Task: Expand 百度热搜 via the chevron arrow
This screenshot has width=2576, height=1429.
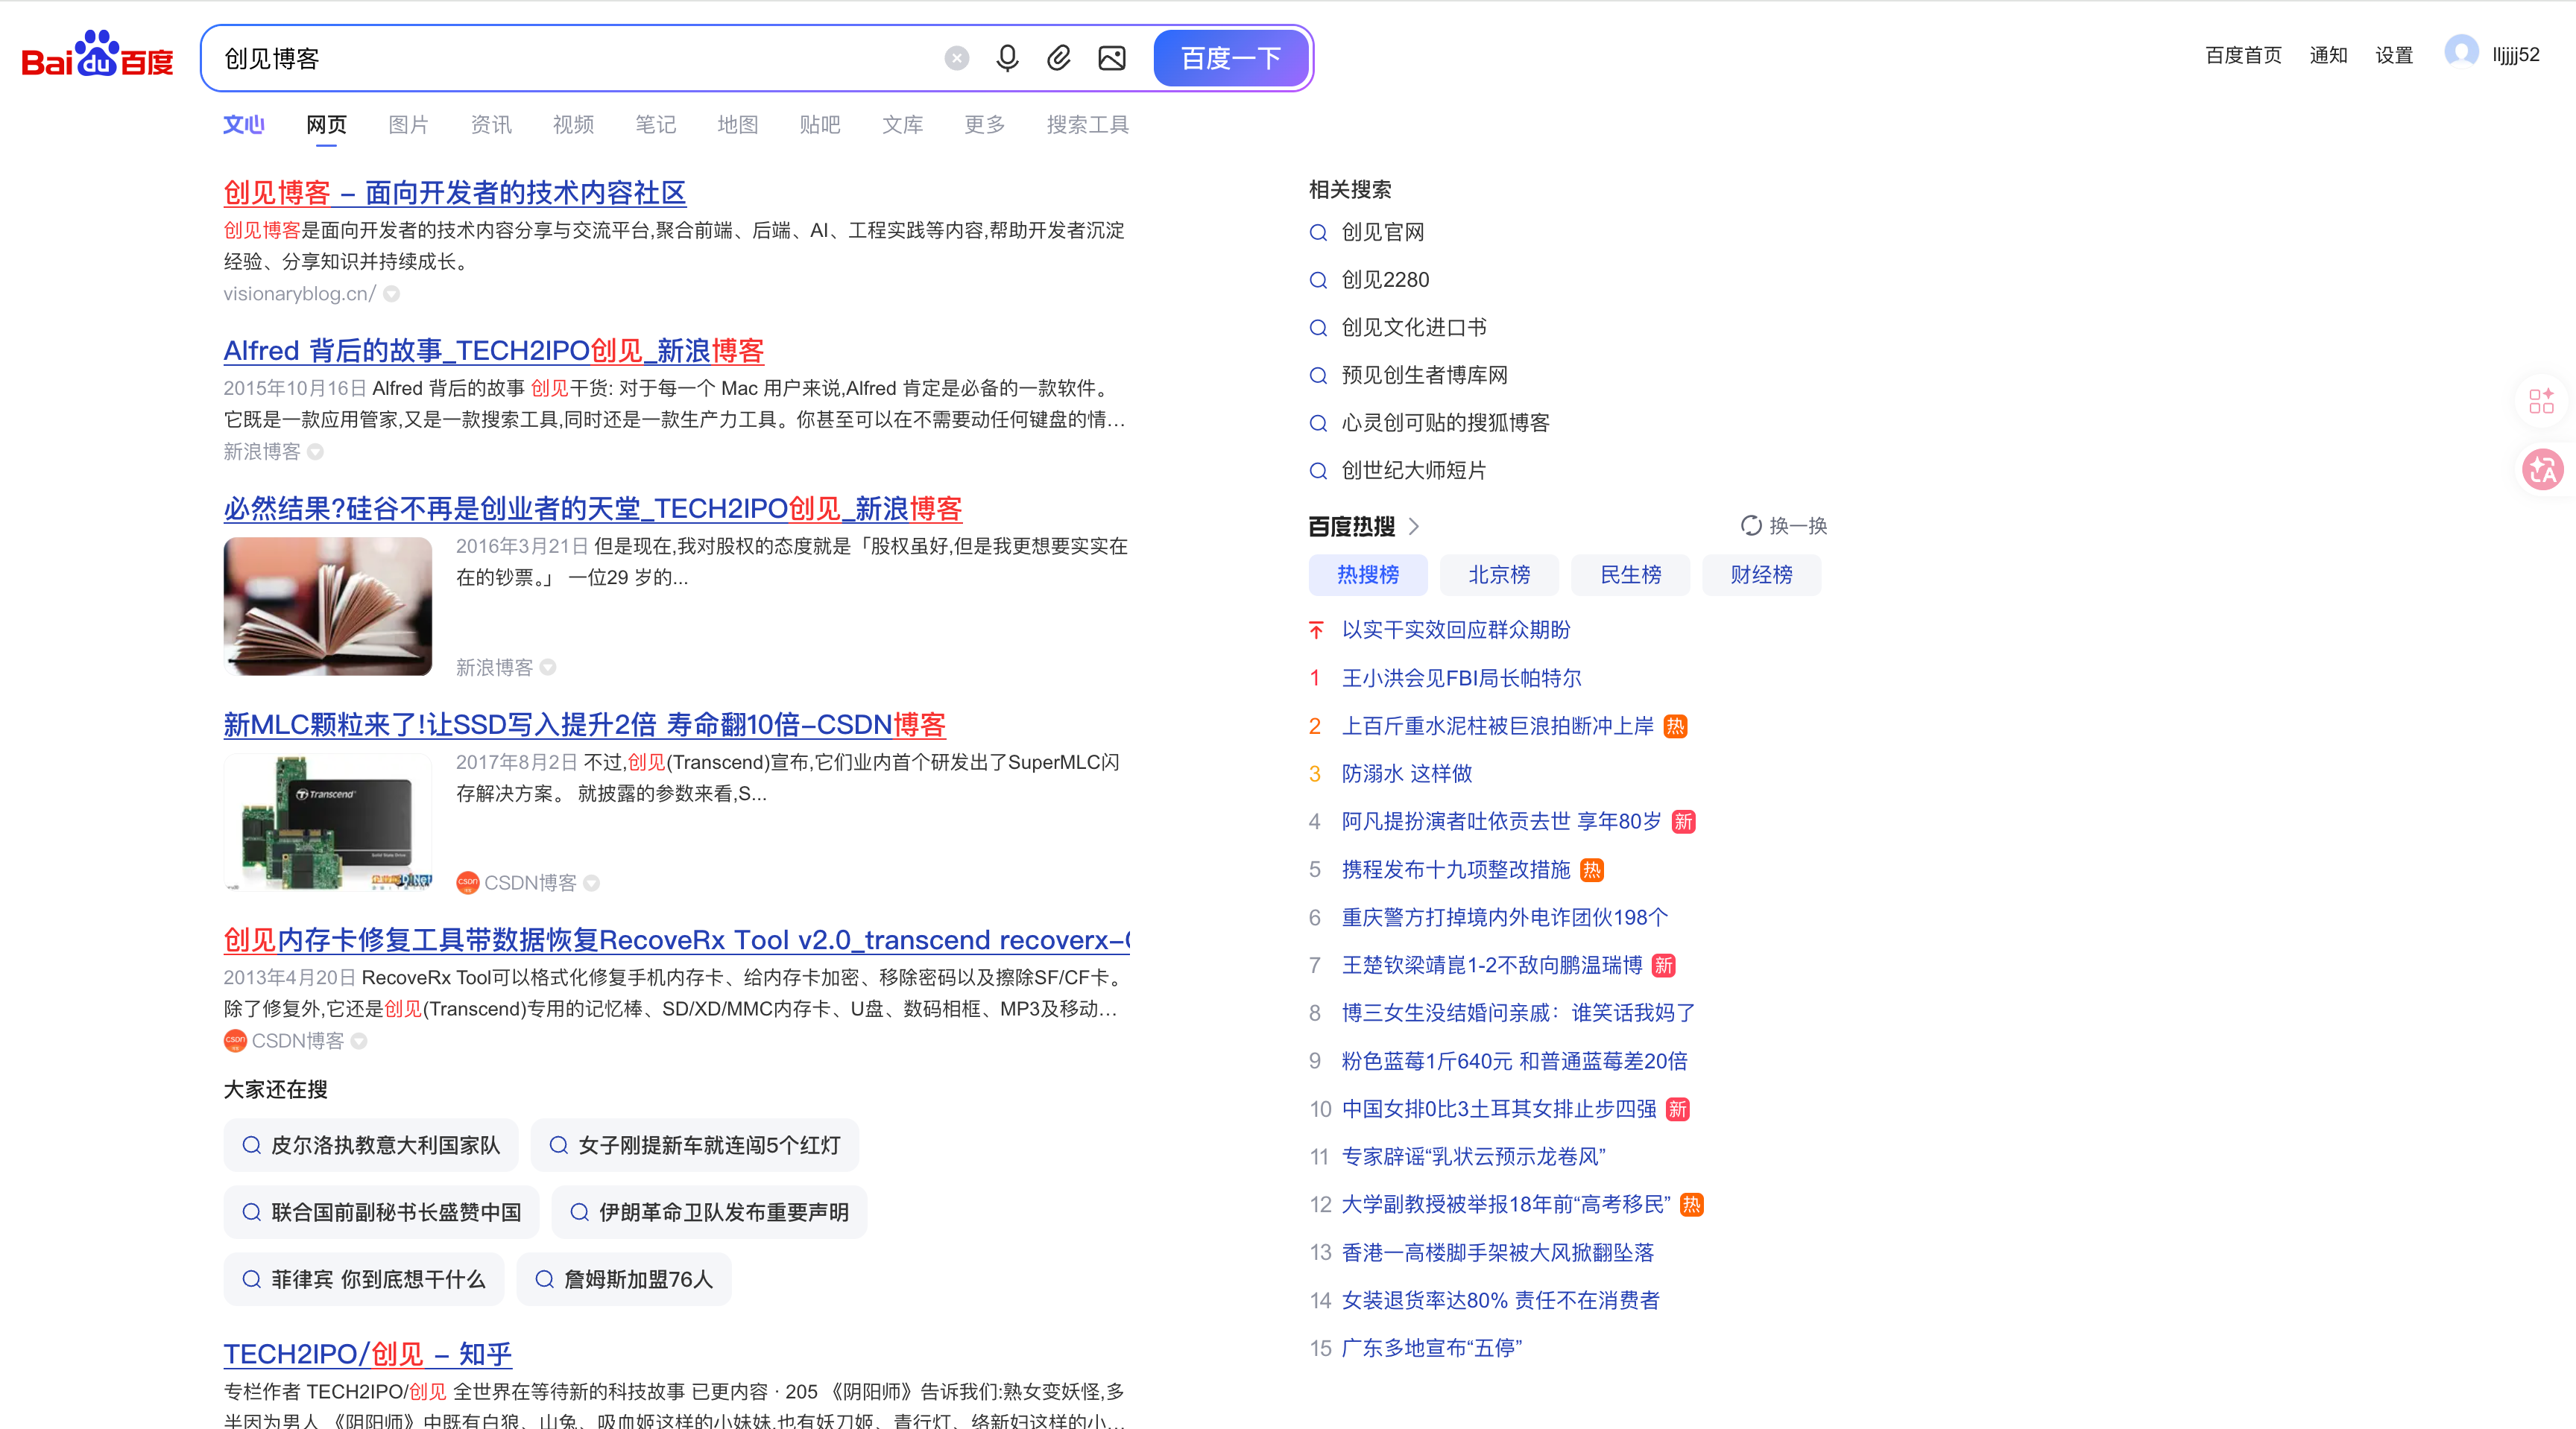Action: [x=1414, y=526]
